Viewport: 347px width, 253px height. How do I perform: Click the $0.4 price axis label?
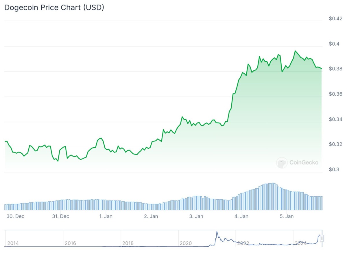pyautogui.click(x=335, y=44)
